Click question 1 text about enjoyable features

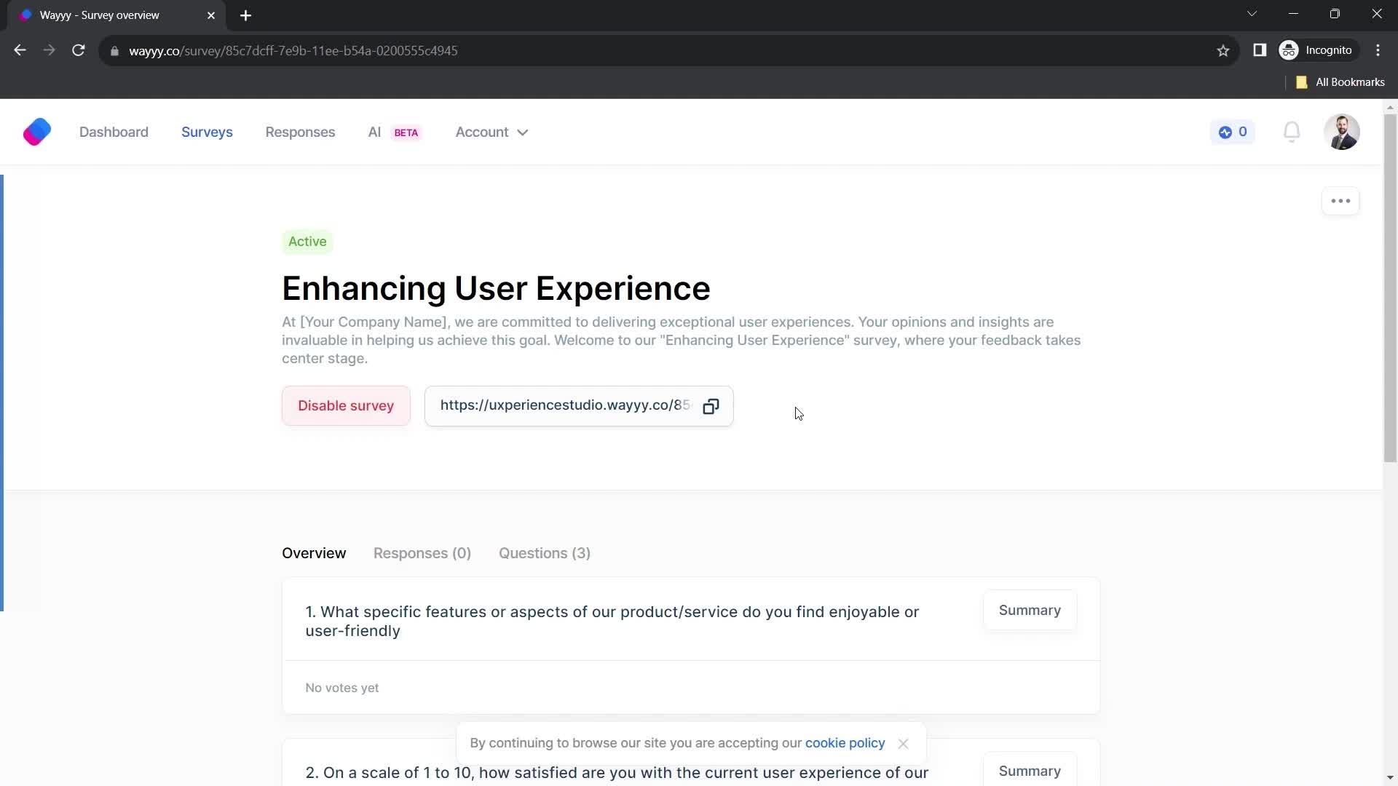[x=612, y=622]
